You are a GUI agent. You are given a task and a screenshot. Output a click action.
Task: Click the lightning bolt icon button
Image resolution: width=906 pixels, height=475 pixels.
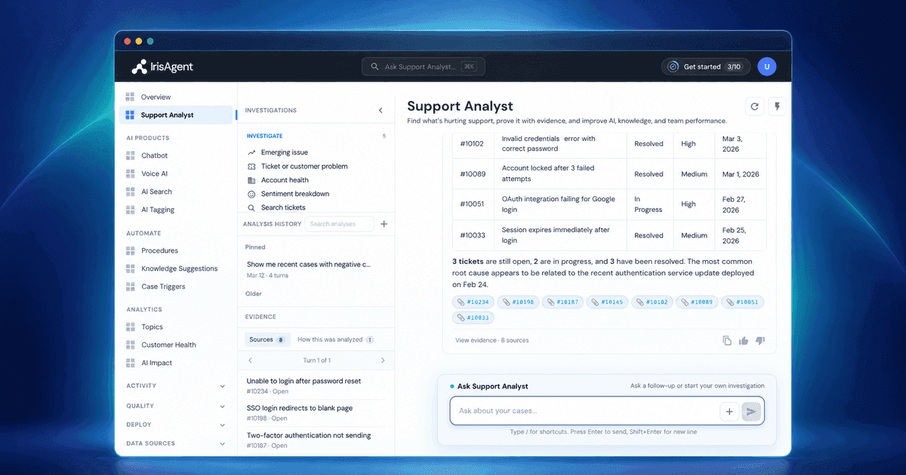[778, 107]
